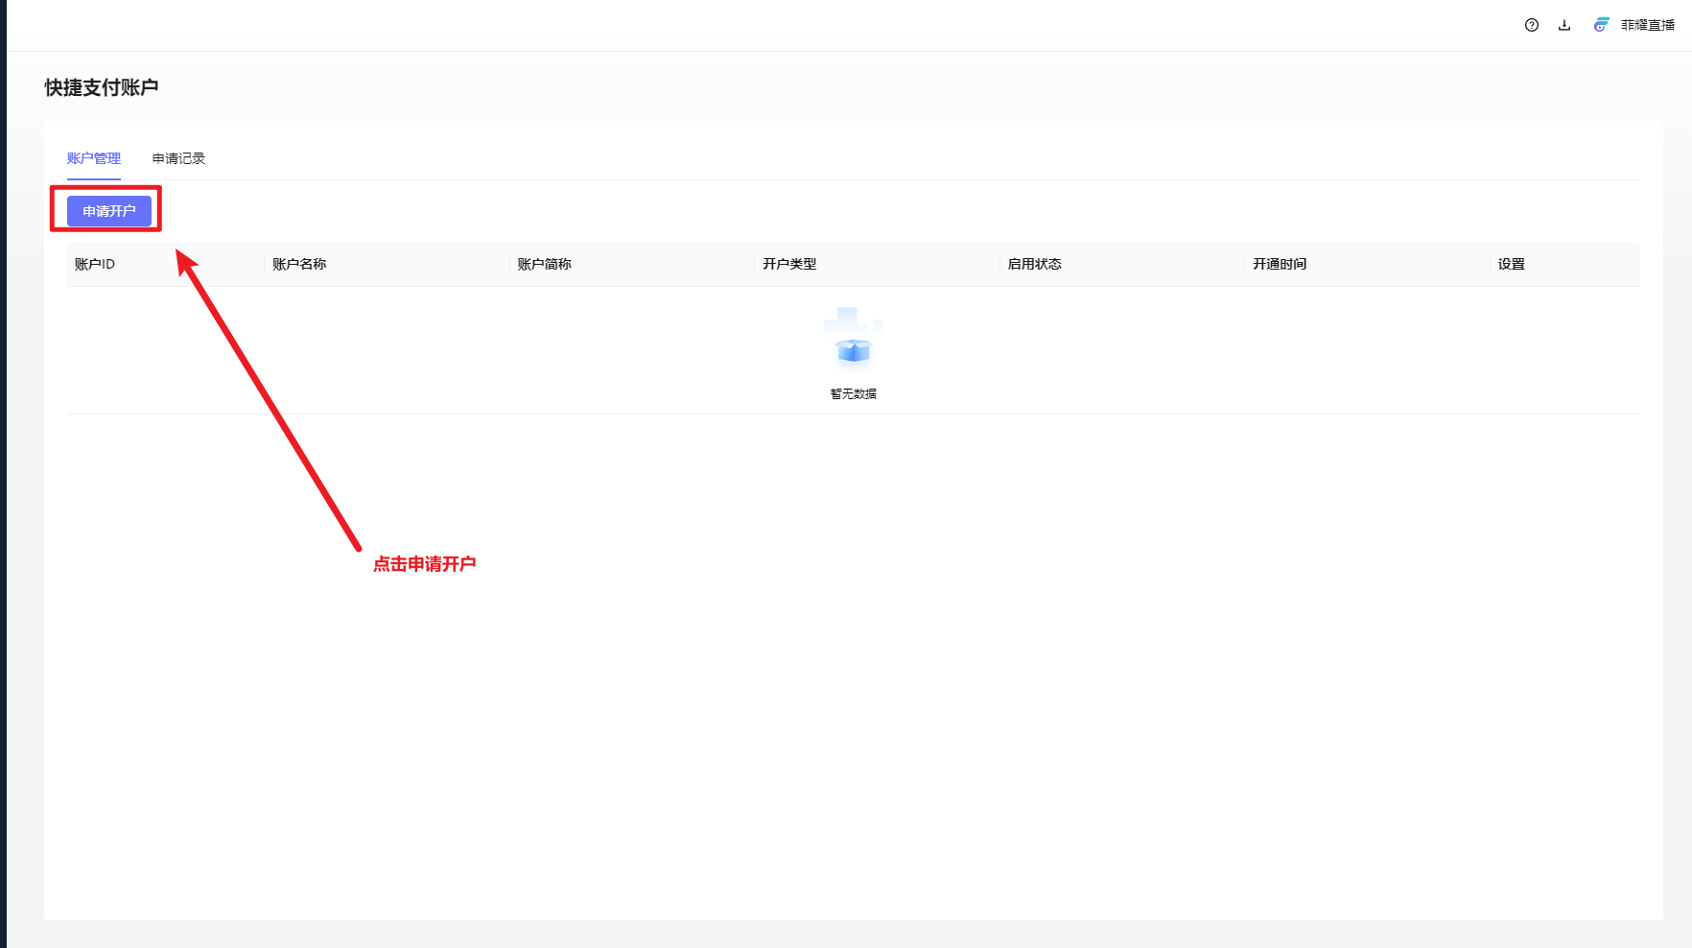Open the help question mark icon
Screen dimensions: 1692x948
click(1532, 25)
